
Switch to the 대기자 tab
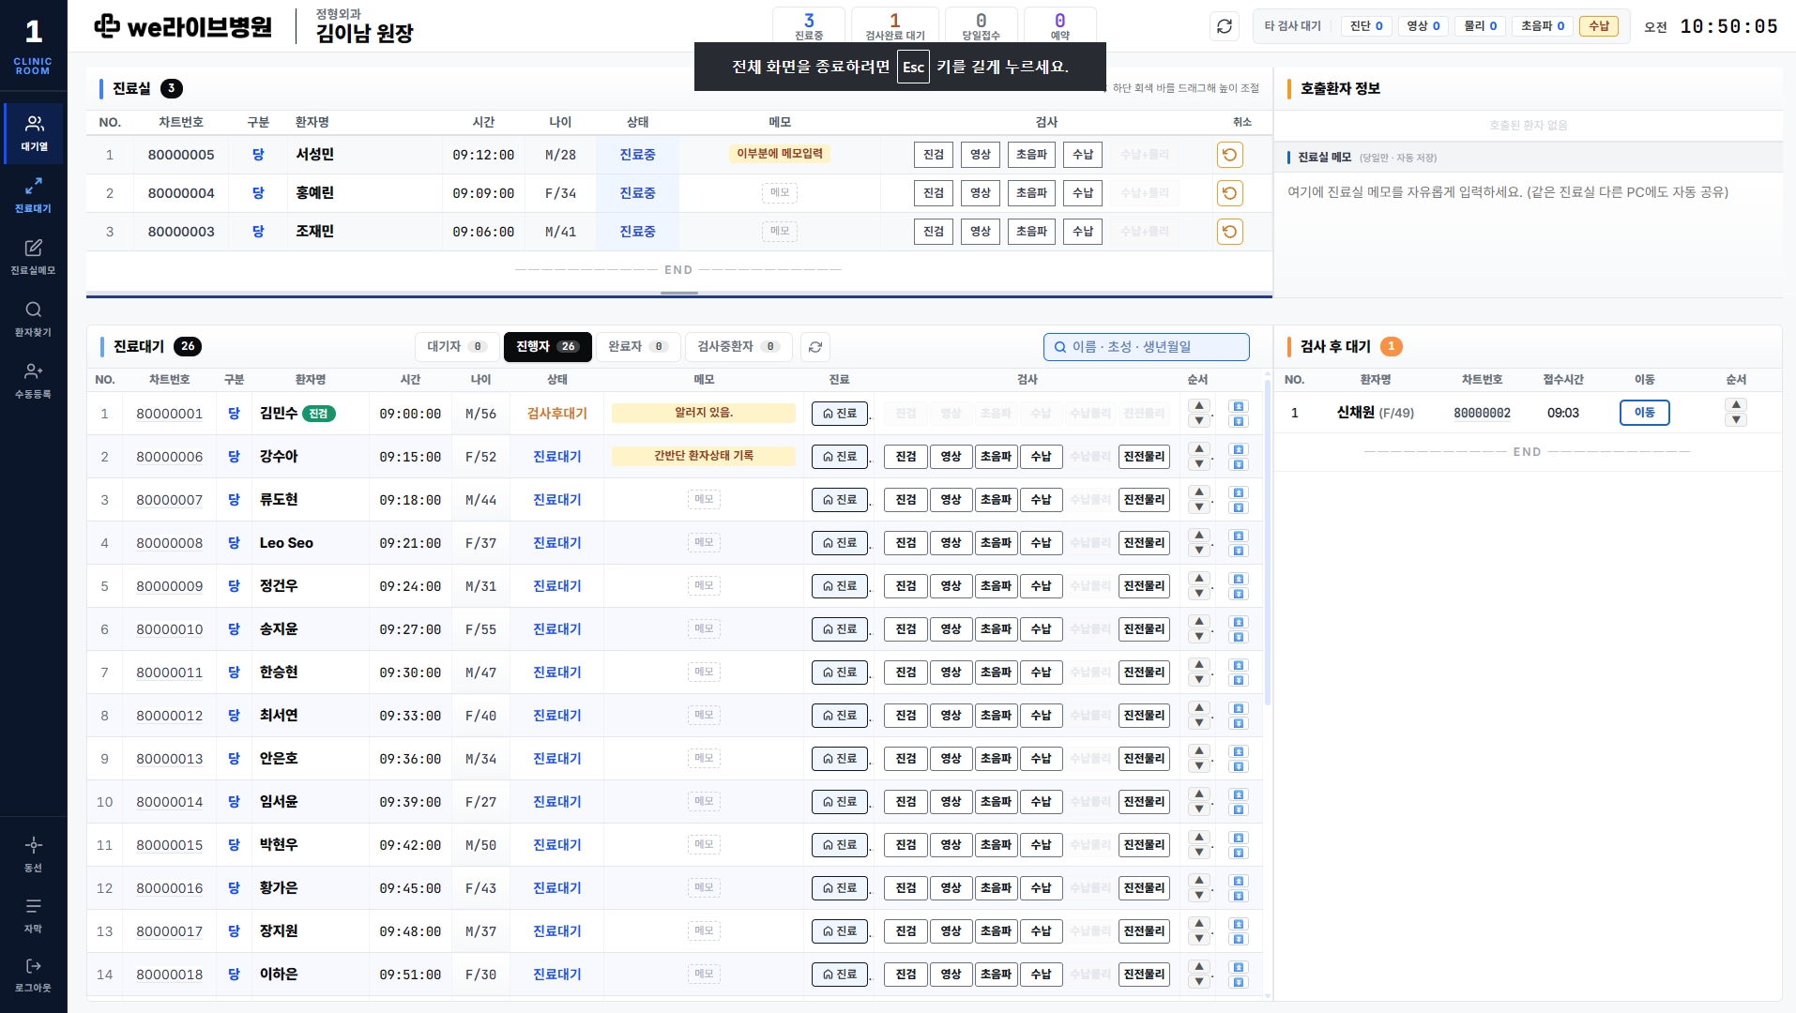[457, 347]
